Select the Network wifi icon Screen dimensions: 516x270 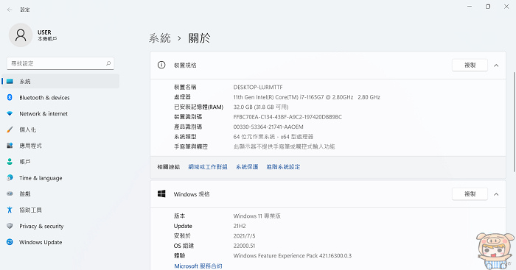[10, 113]
